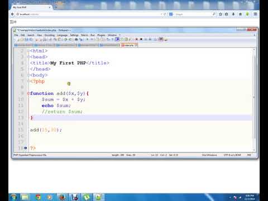The width and height of the screenshot is (268, 201).
Task: Click the Start Recording macro icon
Action: 137,39
